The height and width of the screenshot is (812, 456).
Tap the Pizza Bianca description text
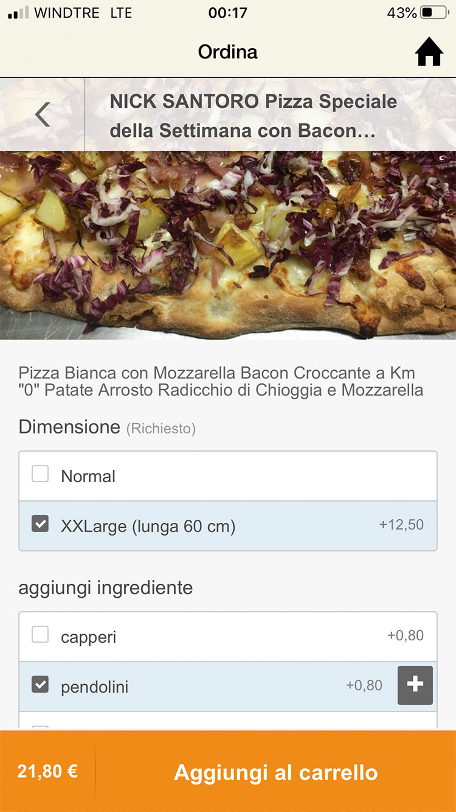click(221, 381)
